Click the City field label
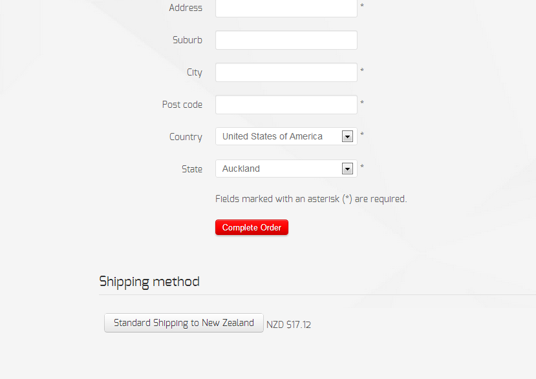 (x=195, y=72)
